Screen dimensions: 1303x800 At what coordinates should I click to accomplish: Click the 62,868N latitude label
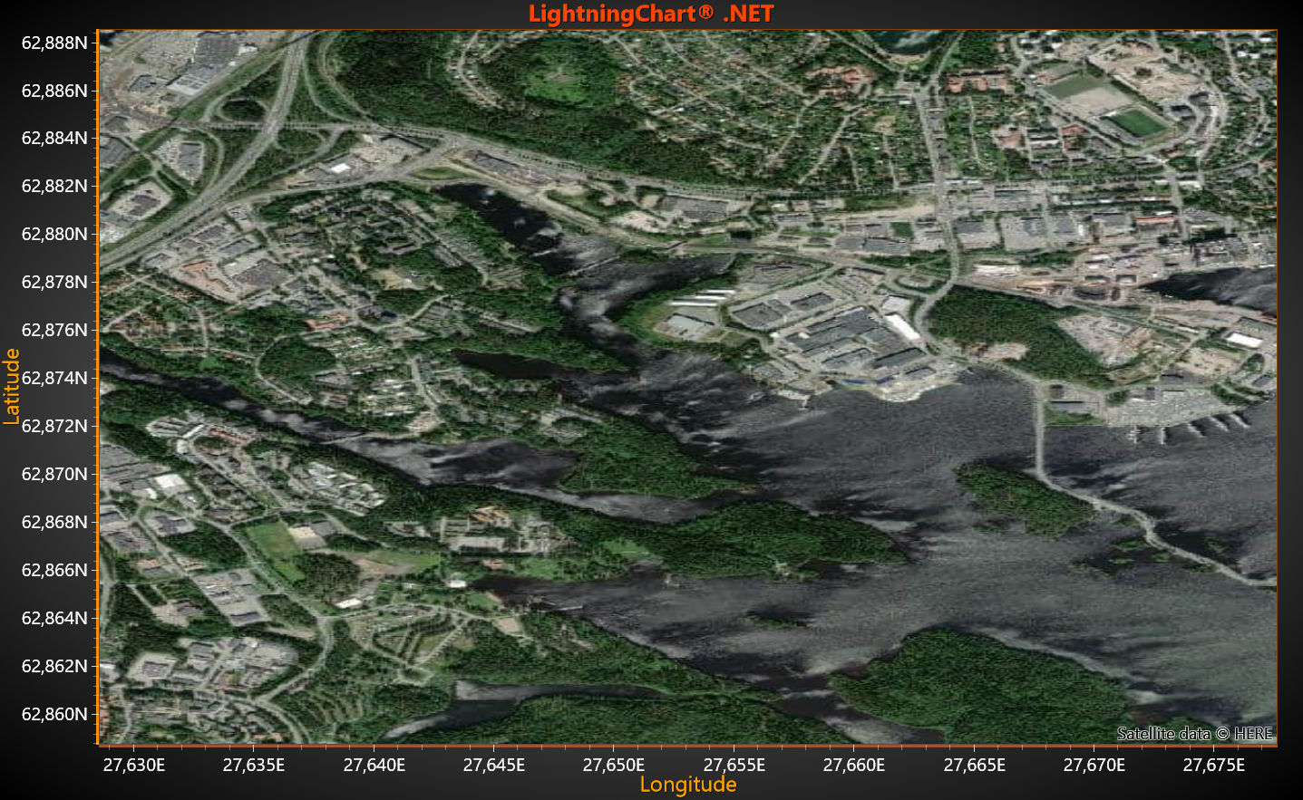[54, 522]
